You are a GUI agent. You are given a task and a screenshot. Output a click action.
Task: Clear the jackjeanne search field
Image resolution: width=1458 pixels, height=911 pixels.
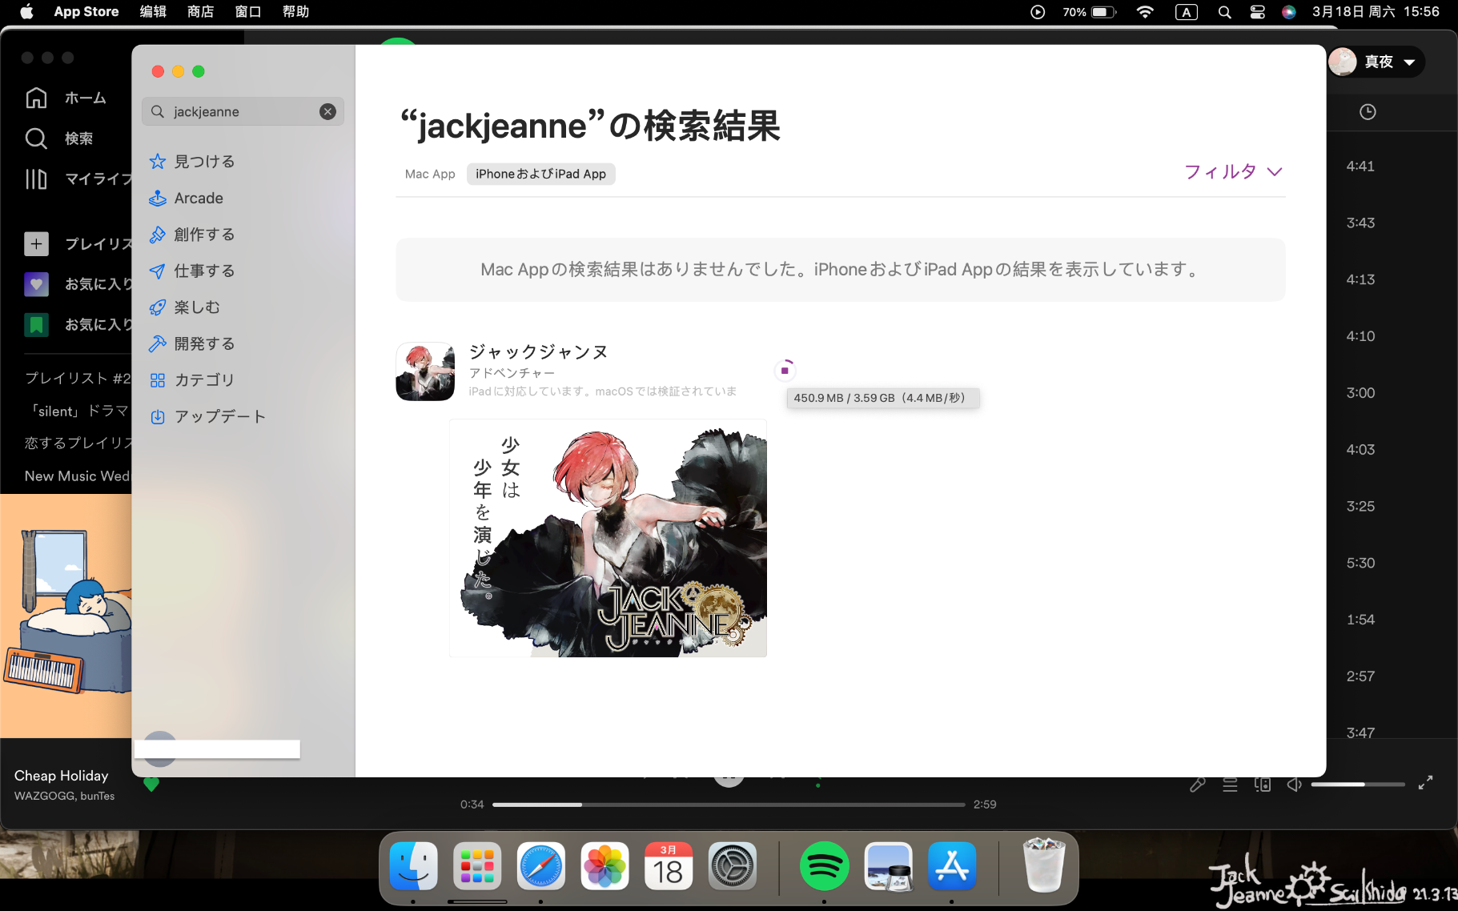(327, 112)
